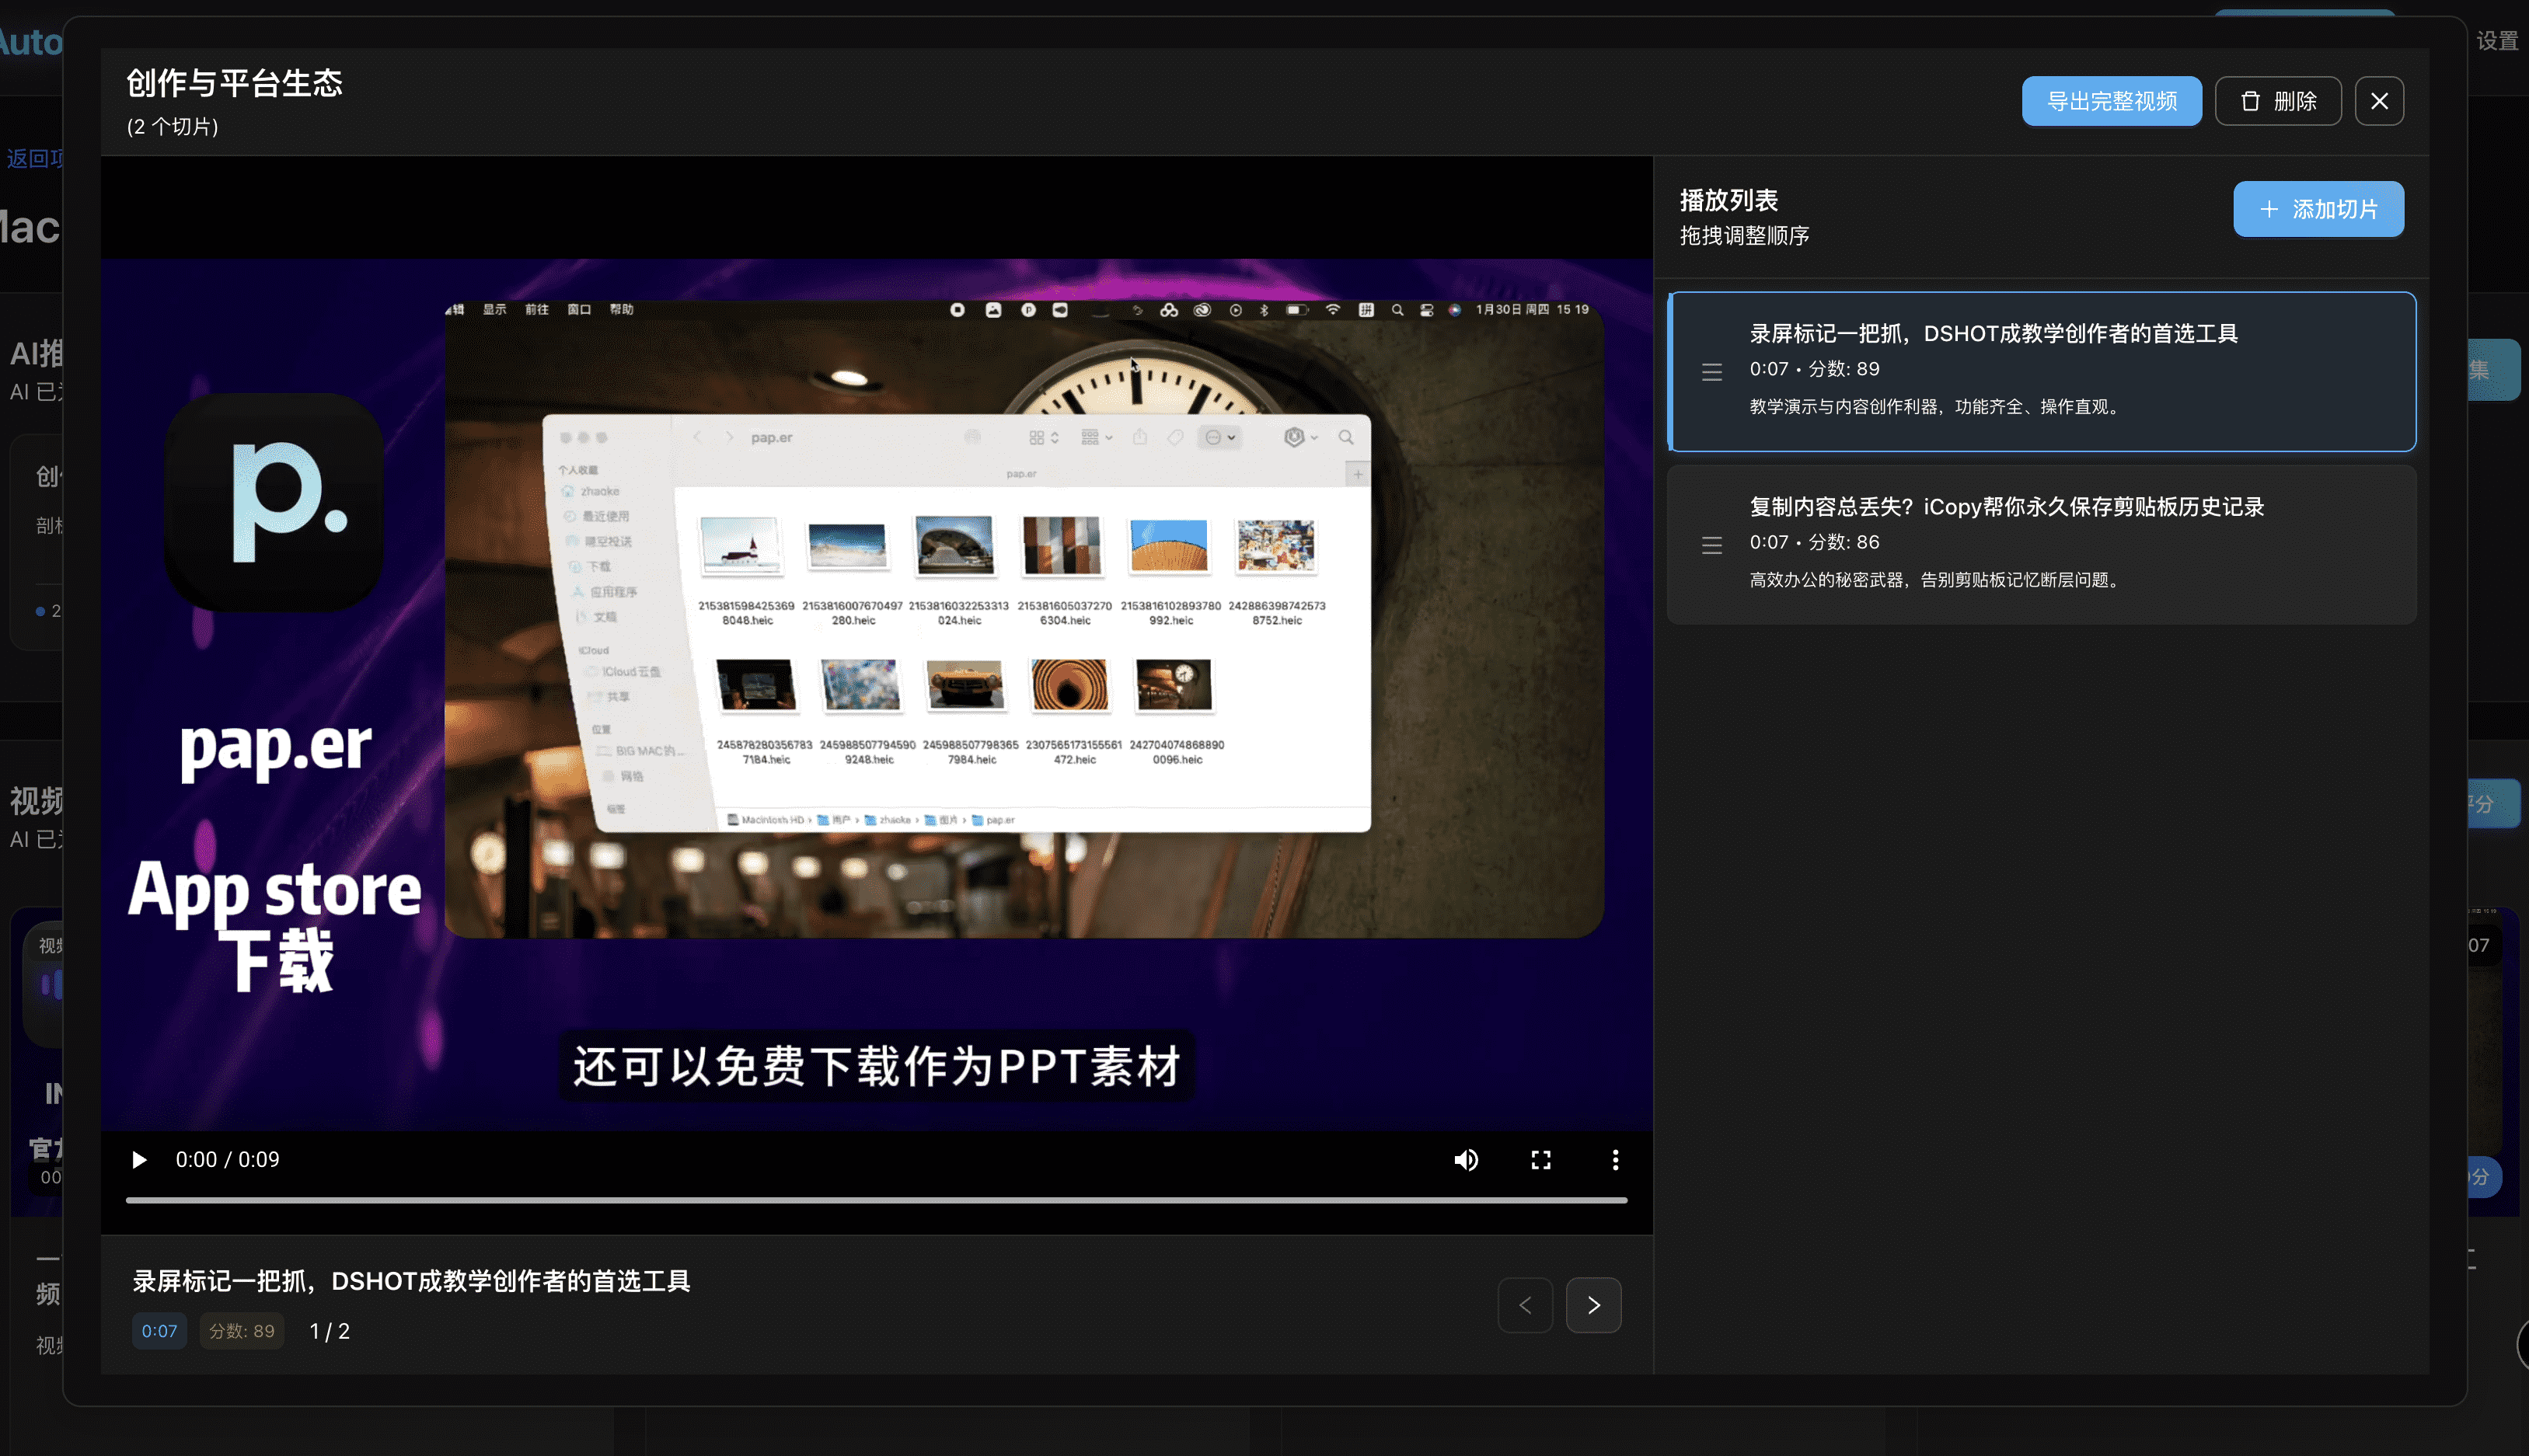Seek along the video progress bar
2529x1456 pixels.
(x=876, y=1200)
